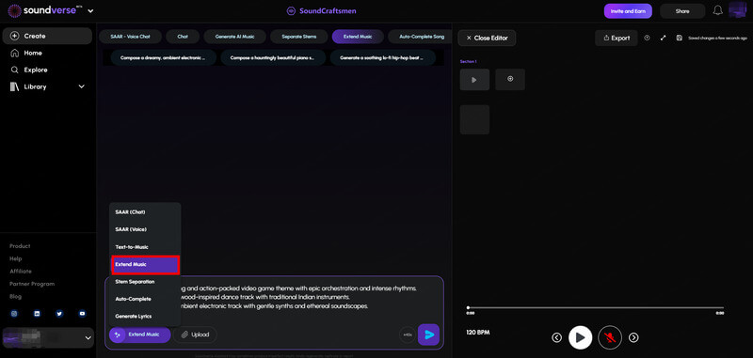Go to Home in the sidebar
This screenshot has height=358, width=753.
[33, 53]
